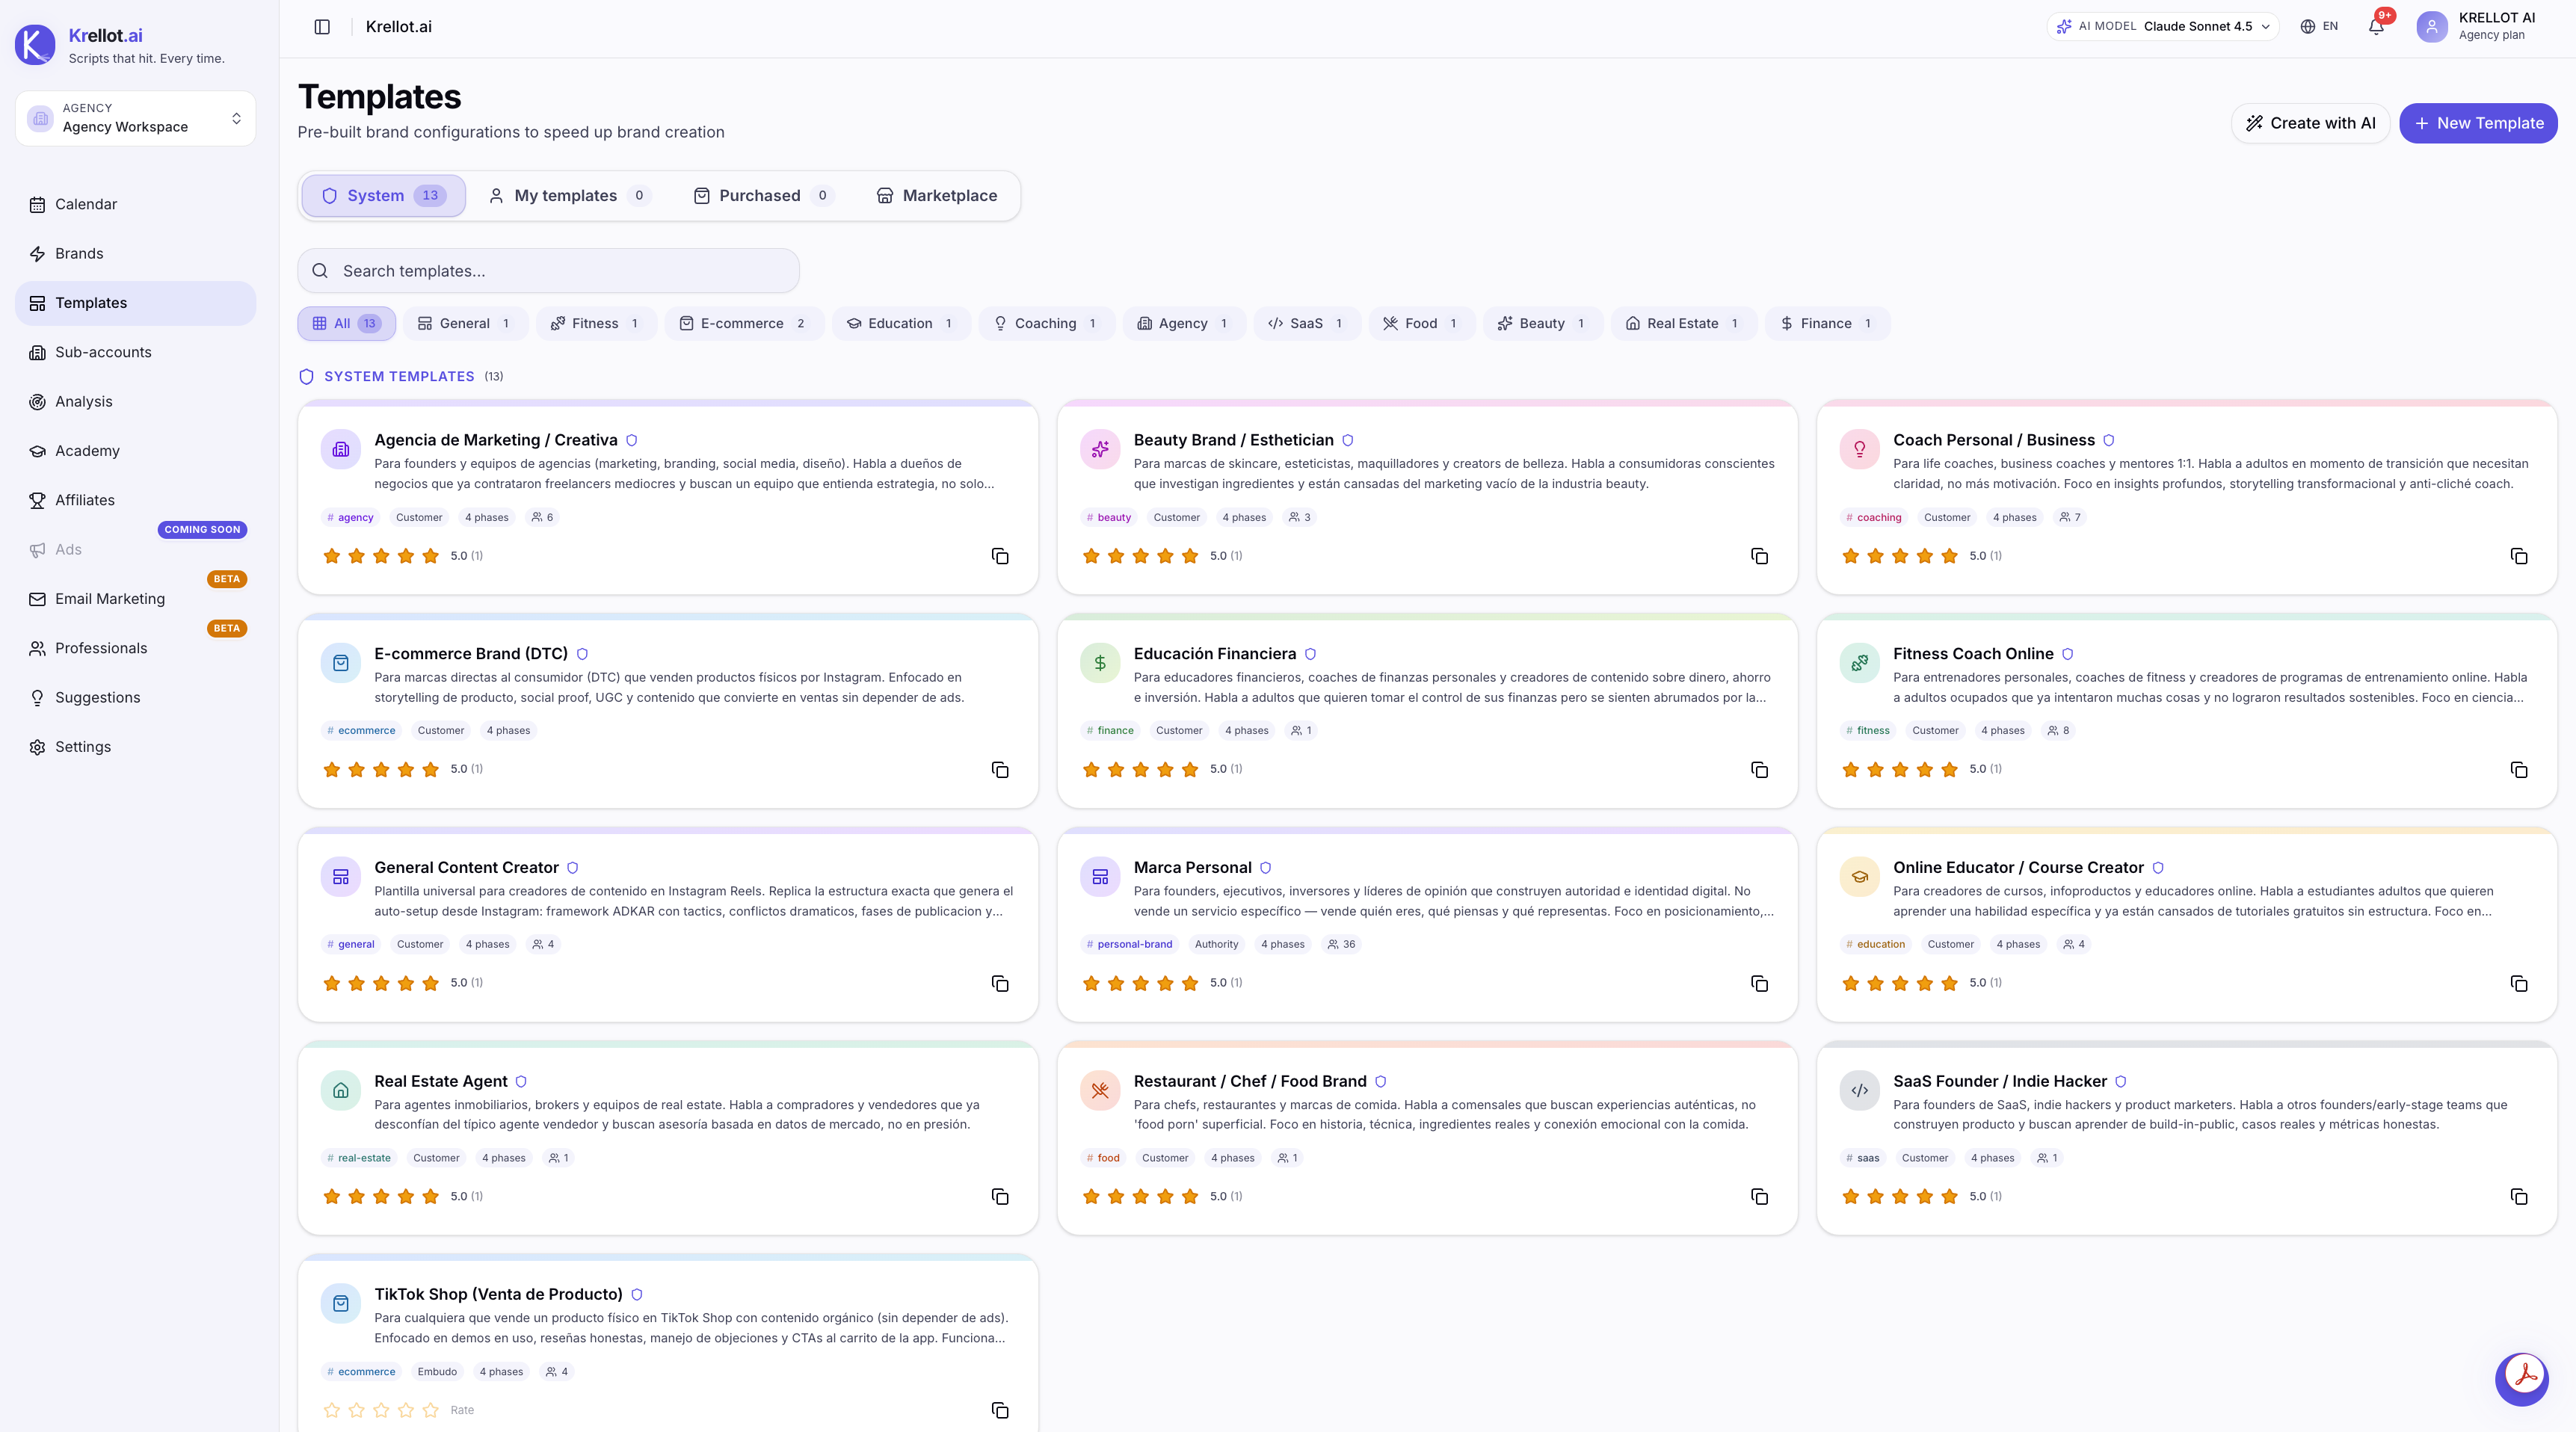Image resolution: width=2576 pixels, height=1432 pixels.
Task: Copy the Coach Personal / Business template
Action: click(x=2519, y=556)
